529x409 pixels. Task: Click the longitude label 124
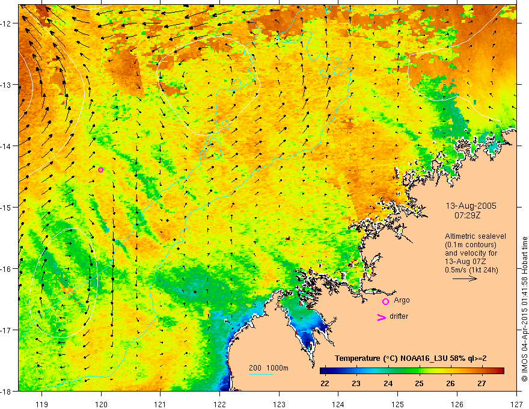tap(338, 405)
